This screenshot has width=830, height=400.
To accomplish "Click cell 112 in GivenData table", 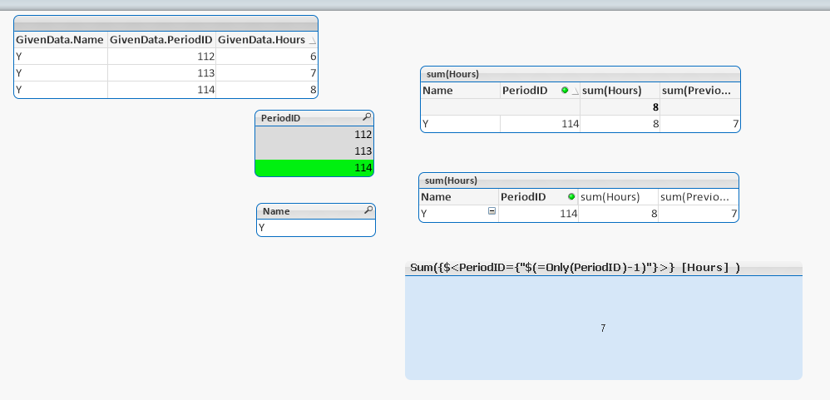I will 162,57.
